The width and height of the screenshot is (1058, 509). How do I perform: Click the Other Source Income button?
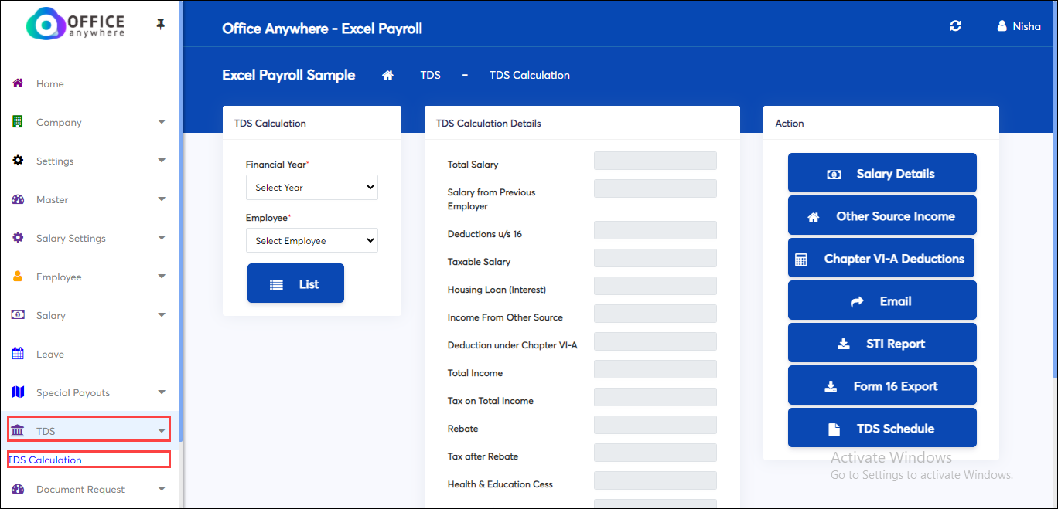tap(882, 215)
